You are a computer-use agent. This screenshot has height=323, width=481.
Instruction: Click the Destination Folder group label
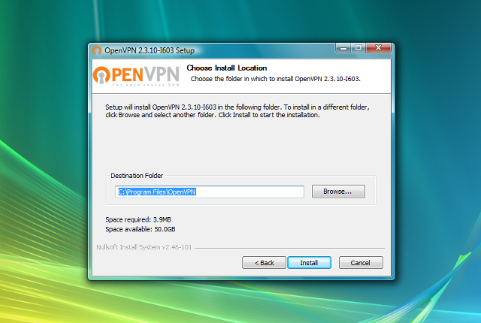point(137,176)
